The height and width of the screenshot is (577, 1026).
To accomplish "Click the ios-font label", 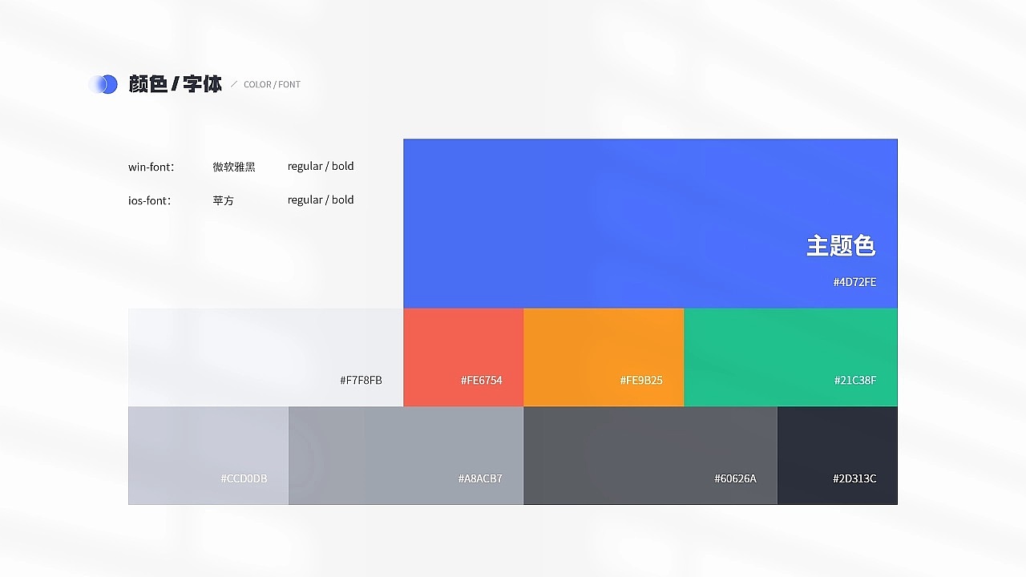I will [149, 200].
